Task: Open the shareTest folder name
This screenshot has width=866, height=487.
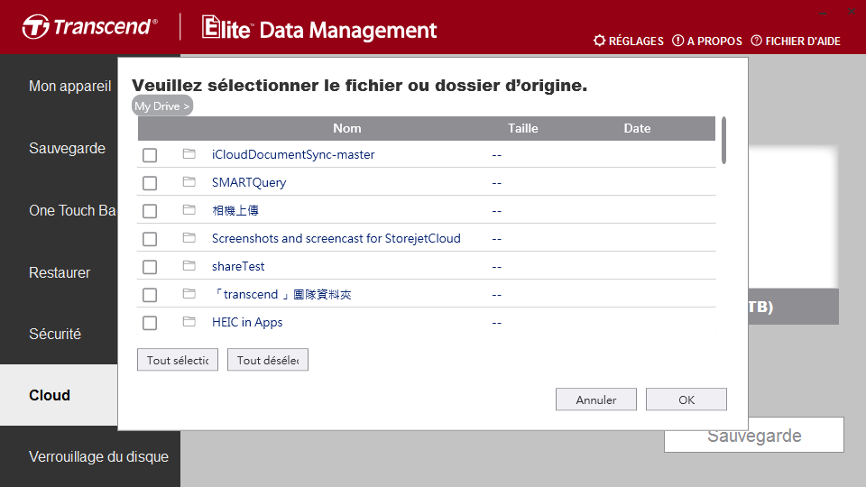Action: point(238,266)
